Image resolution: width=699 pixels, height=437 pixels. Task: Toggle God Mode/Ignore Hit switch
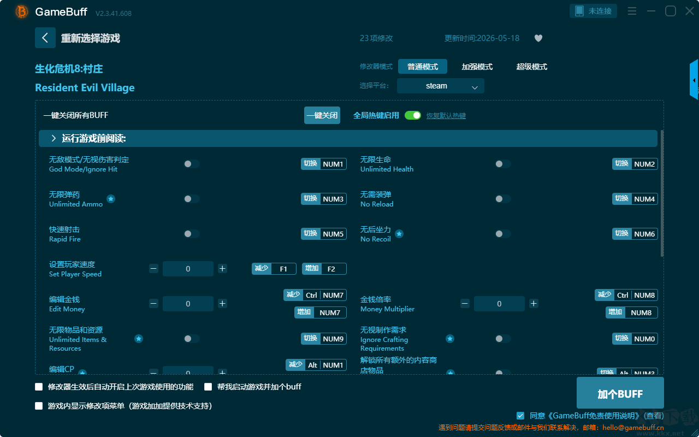192,164
